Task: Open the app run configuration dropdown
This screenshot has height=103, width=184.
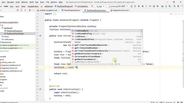Action: (100, 6)
